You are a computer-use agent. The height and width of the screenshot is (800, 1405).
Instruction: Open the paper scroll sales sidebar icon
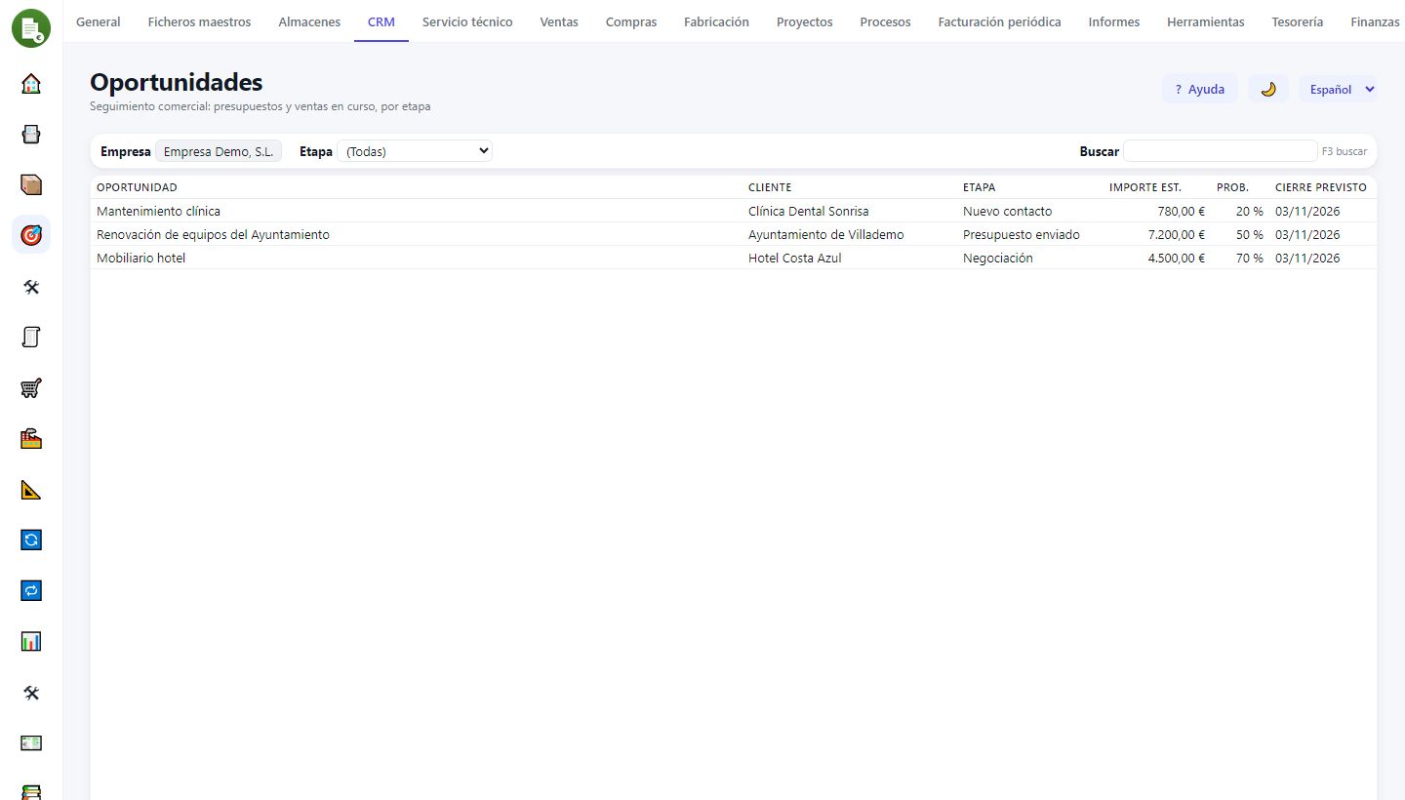tap(31, 337)
